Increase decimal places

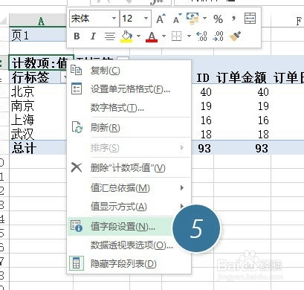coord(201,36)
